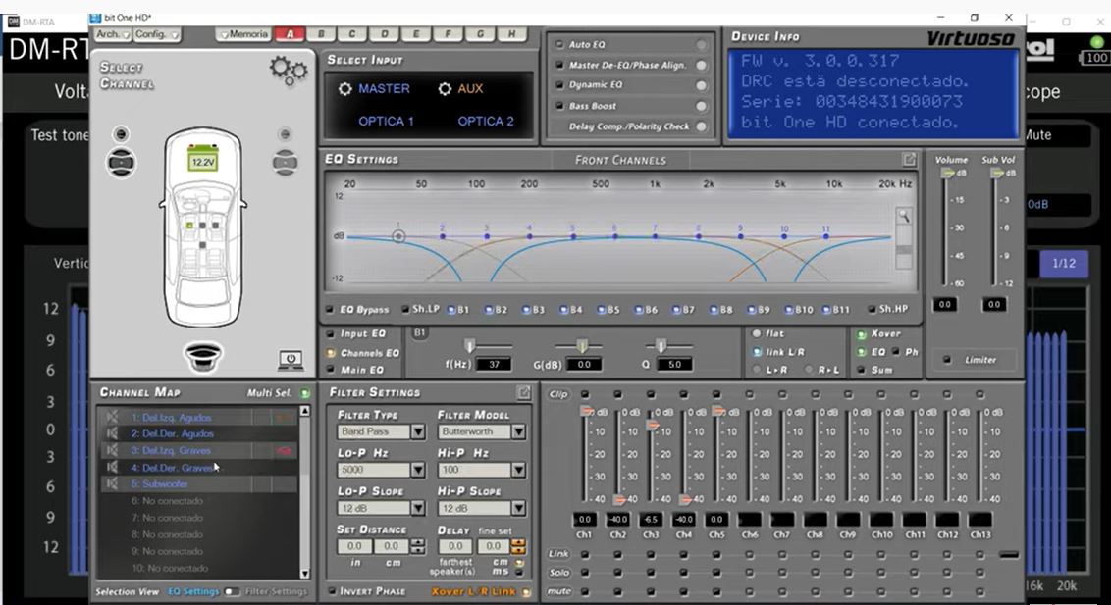
Task: Click the red indicator on Del.Izq. Graves row
Action: [x=284, y=451]
